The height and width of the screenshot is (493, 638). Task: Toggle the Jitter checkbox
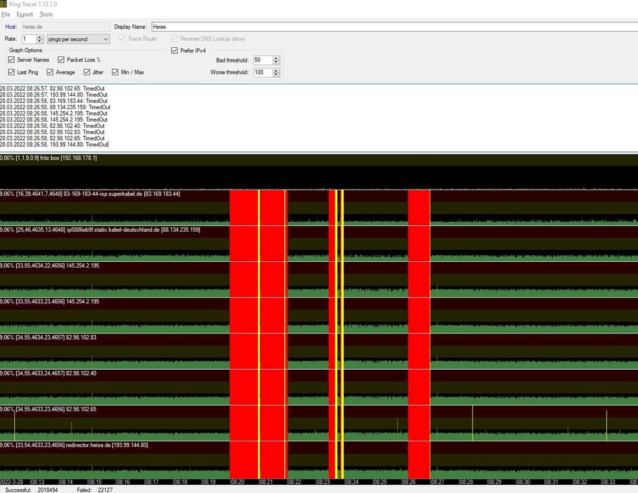[x=86, y=72]
